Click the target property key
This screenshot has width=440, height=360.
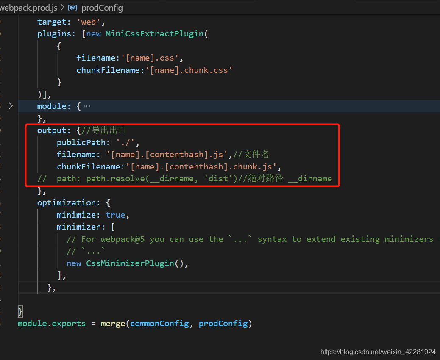52,22
